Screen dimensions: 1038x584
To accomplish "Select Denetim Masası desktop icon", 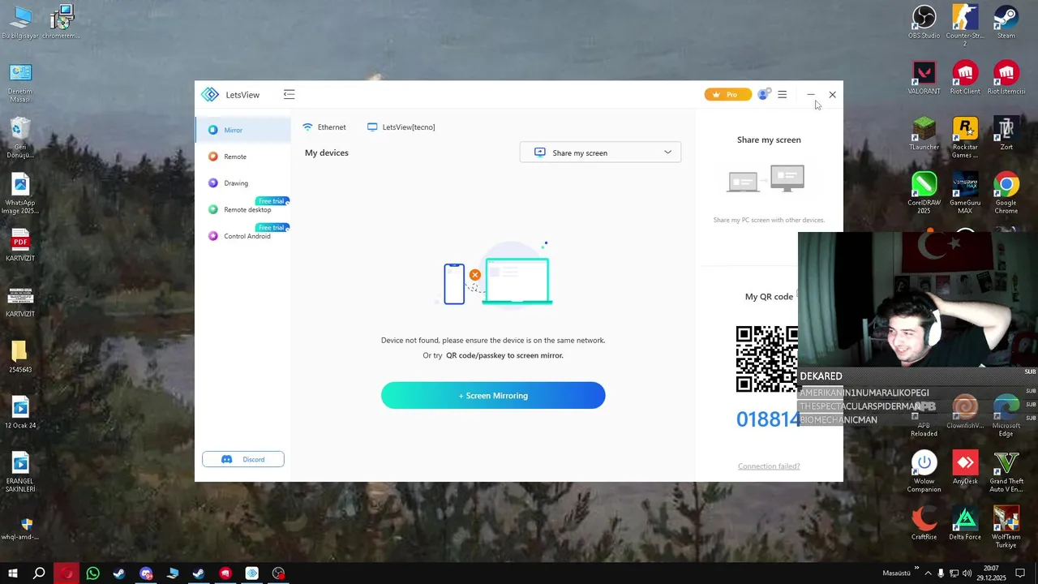I will click(x=20, y=82).
